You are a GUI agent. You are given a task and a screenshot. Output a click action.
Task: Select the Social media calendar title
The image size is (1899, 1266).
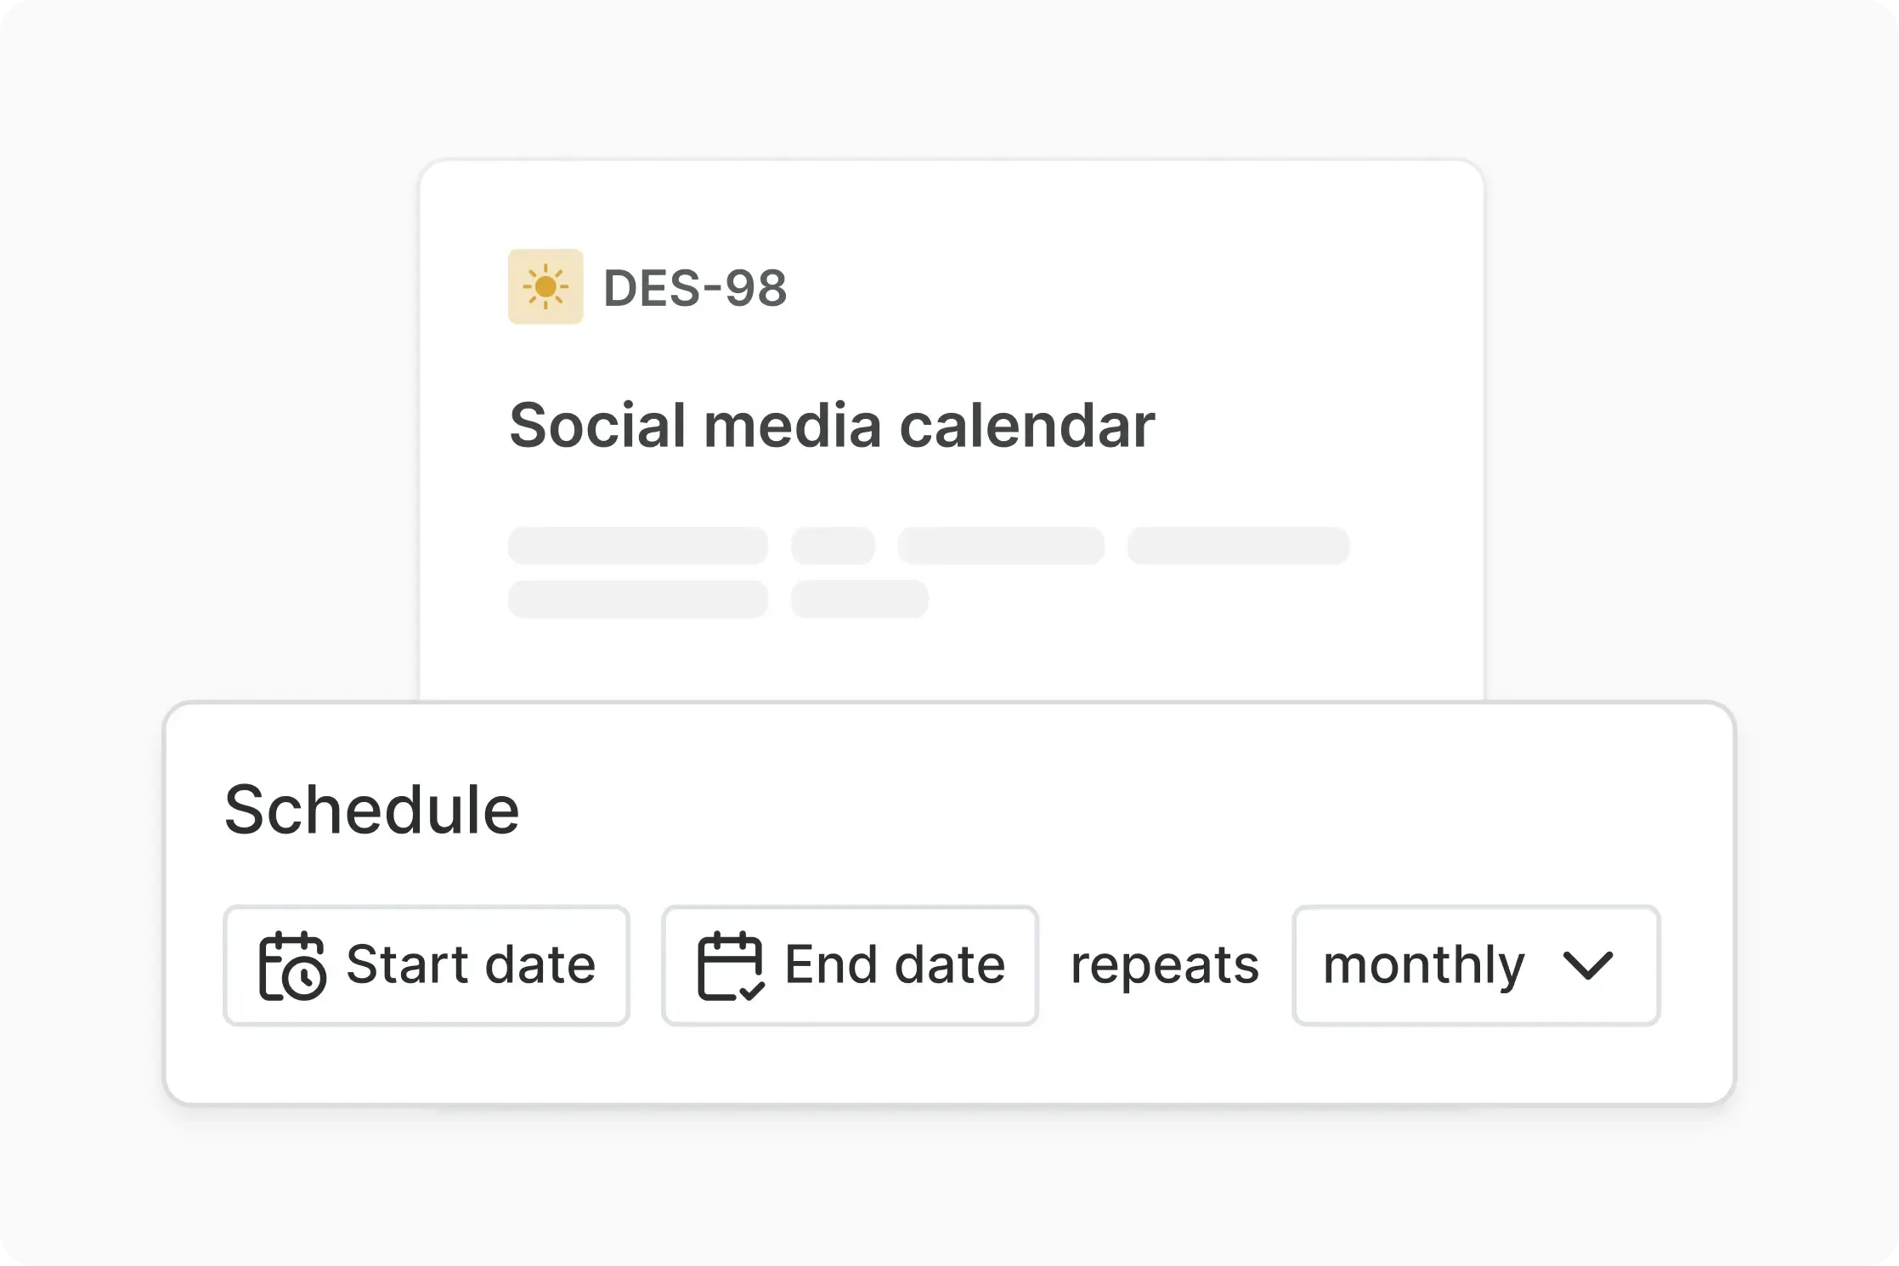(x=832, y=425)
